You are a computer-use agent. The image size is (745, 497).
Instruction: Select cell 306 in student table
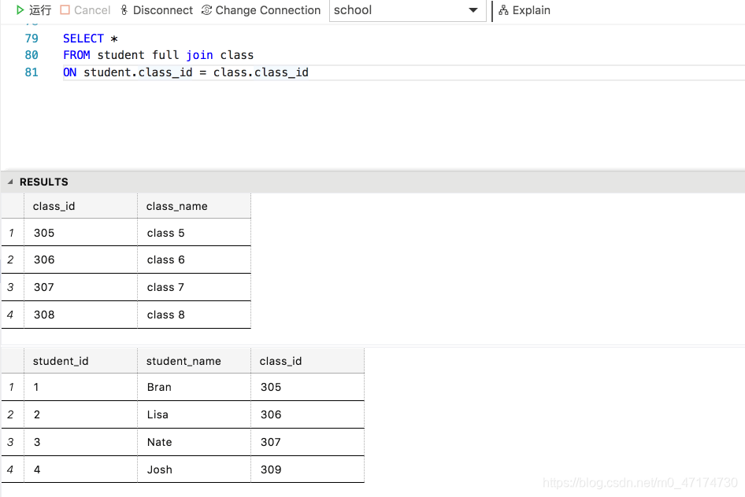[307, 414]
